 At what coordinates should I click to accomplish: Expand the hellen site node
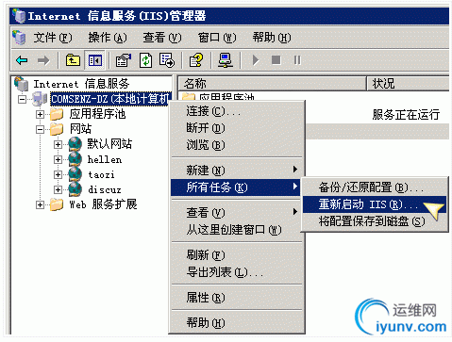tap(58, 159)
